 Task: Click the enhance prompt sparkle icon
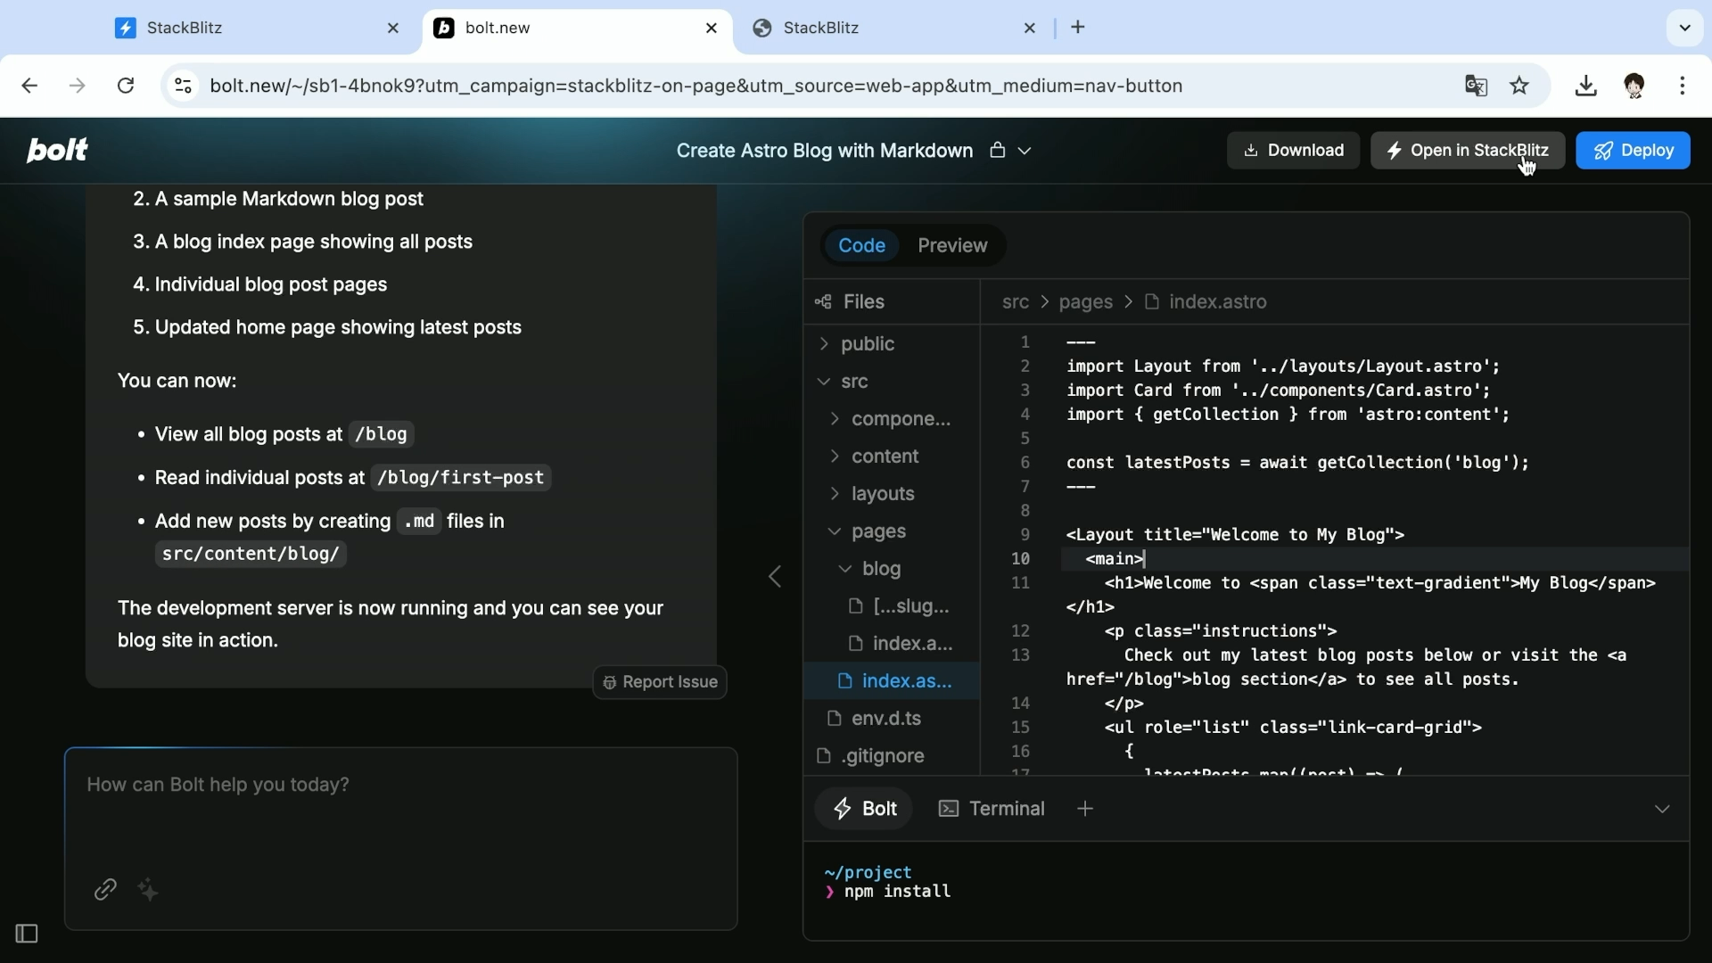(x=148, y=889)
